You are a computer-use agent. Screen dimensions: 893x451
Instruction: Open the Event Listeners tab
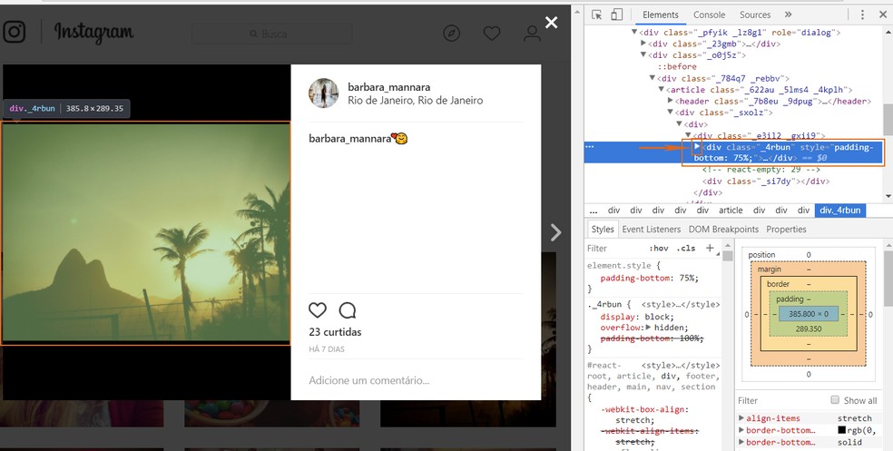tap(651, 229)
